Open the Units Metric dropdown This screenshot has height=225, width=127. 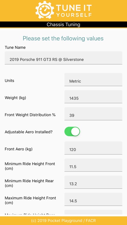coord(93,79)
